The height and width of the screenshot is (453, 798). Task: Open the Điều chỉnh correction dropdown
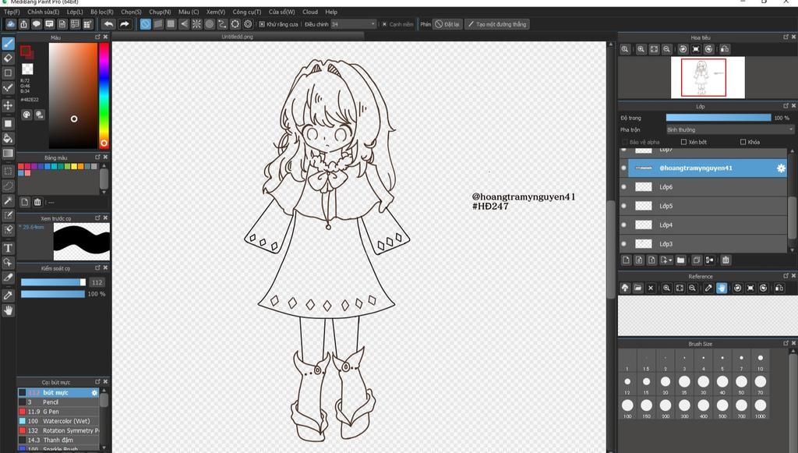coord(354,24)
